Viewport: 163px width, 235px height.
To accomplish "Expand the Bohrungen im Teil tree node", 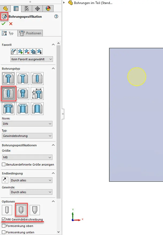I will [x=64, y=3].
